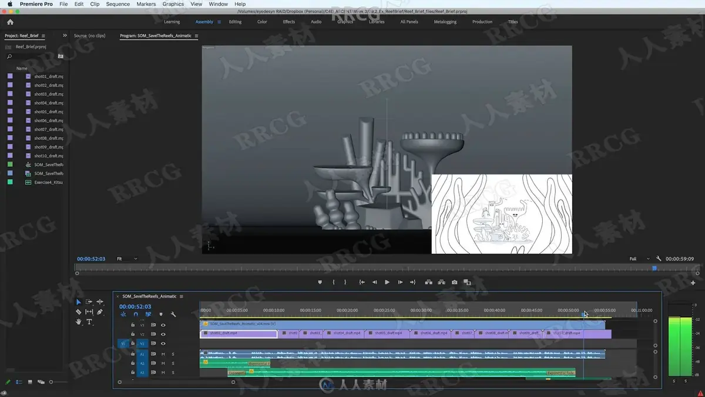The height and width of the screenshot is (397, 705).
Task: Click Go to Out point
Action: pos(412,282)
